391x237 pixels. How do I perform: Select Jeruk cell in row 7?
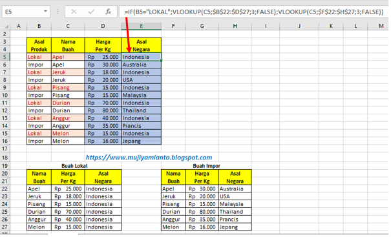(68, 72)
